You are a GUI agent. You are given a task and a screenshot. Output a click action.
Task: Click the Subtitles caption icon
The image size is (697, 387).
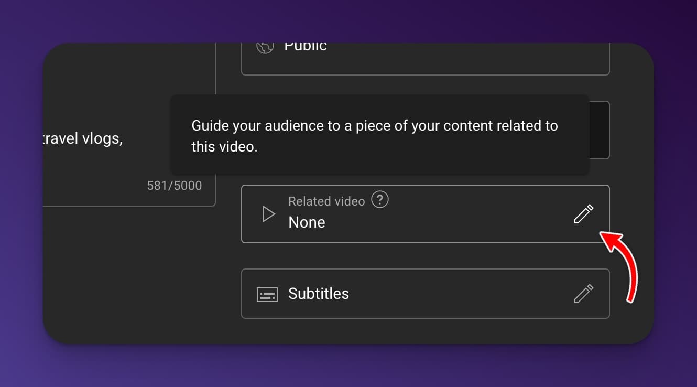pos(267,294)
